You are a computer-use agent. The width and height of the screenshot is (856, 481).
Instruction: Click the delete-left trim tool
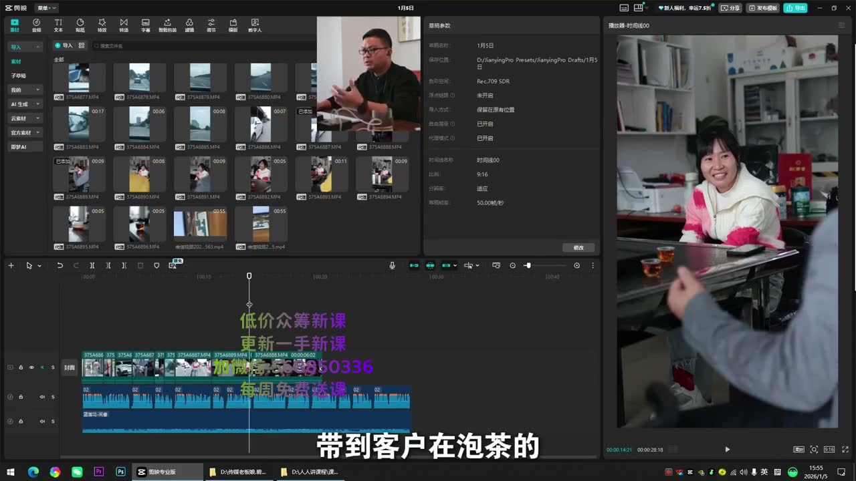(108, 265)
